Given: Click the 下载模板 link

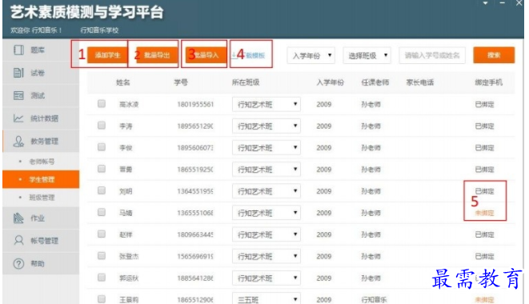Looking at the screenshot, I should (249, 55).
